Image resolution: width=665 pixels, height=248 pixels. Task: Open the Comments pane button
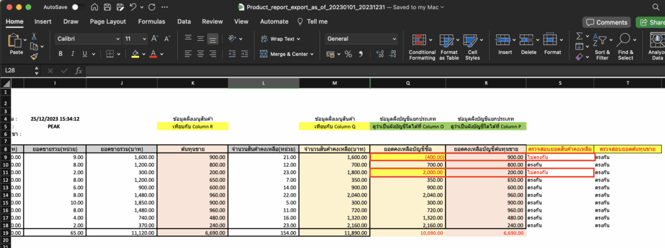pos(606,23)
